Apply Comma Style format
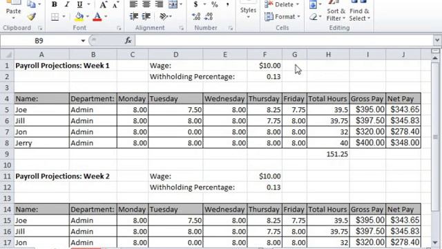This screenshot has height=249, width=442. pyautogui.click(x=227, y=4)
